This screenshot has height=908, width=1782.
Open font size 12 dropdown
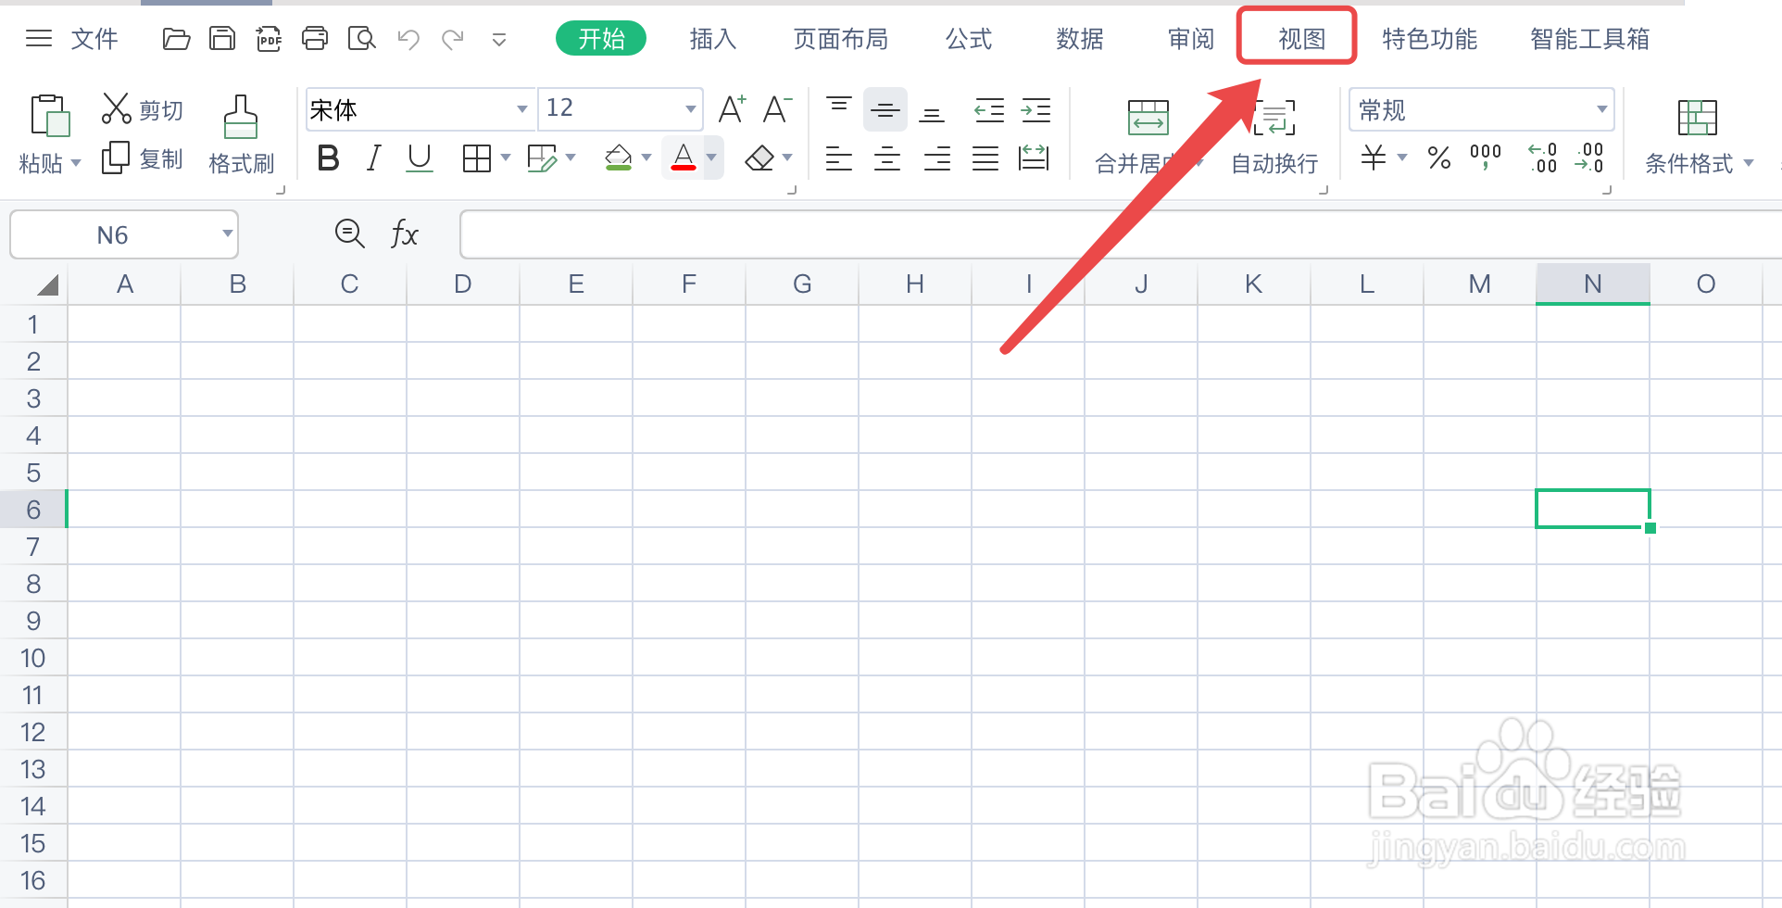(691, 109)
